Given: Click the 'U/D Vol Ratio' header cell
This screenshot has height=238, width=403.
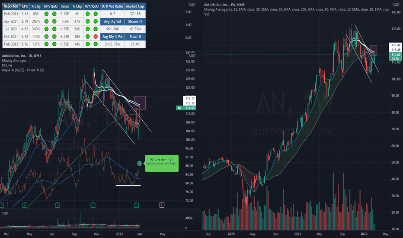Looking at the screenshot, I should [x=112, y=6].
